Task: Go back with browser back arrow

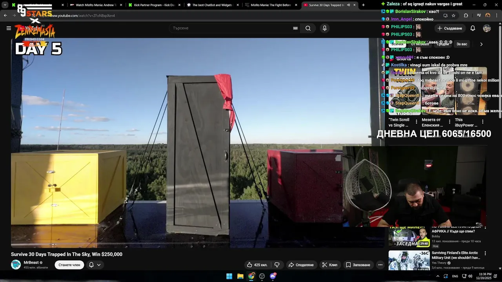Action: click(x=5, y=16)
